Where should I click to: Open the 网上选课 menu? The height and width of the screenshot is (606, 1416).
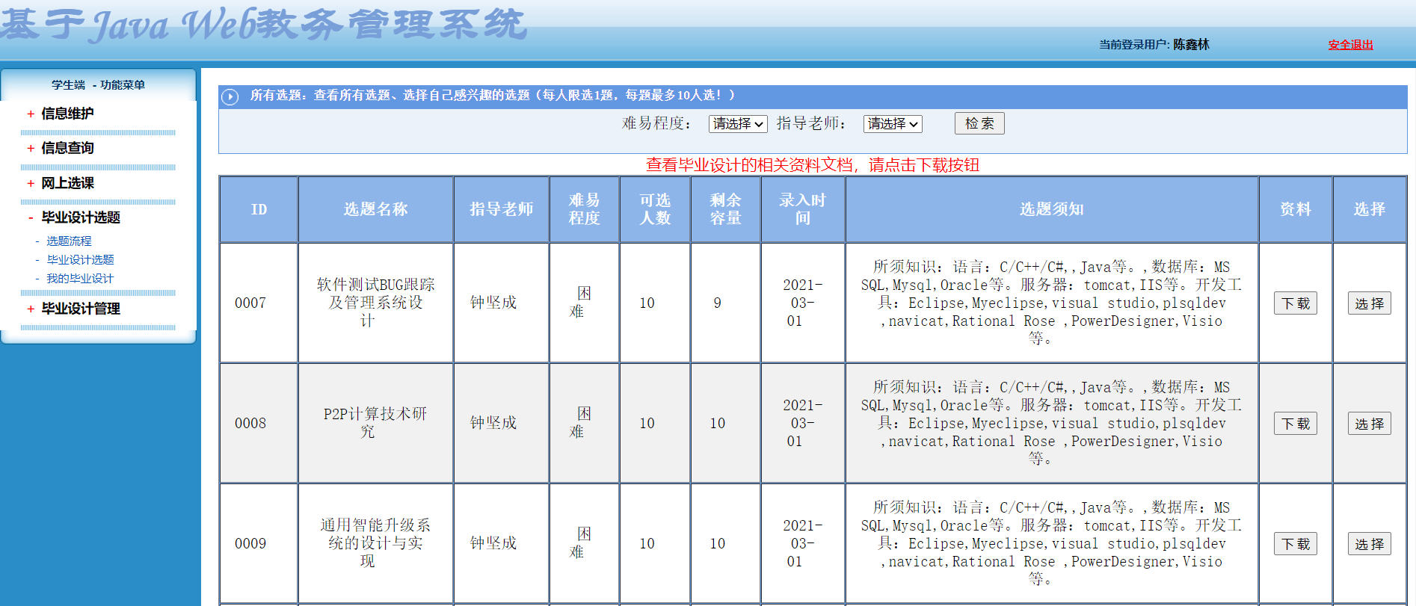pyautogui.click(x=67, y=183)
